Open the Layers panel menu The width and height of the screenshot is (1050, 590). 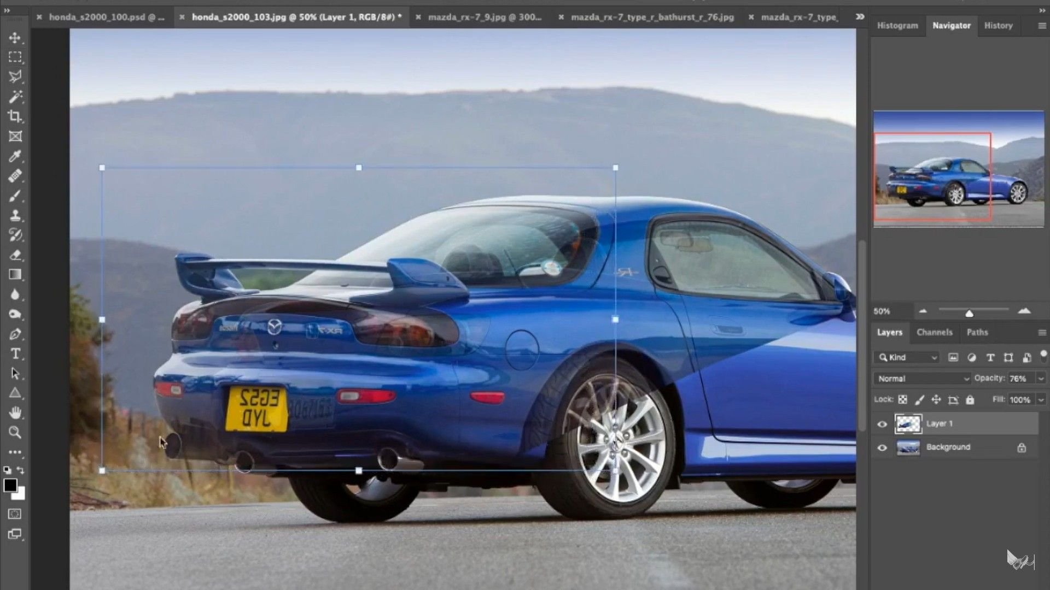click(1042, 332)
